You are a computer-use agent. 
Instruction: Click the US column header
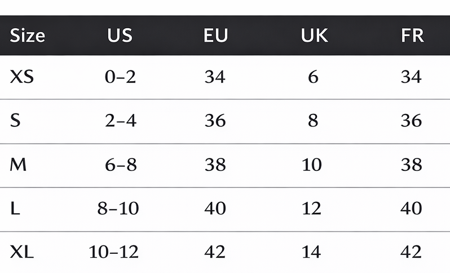pyautogui.click(x=120, y=36)
